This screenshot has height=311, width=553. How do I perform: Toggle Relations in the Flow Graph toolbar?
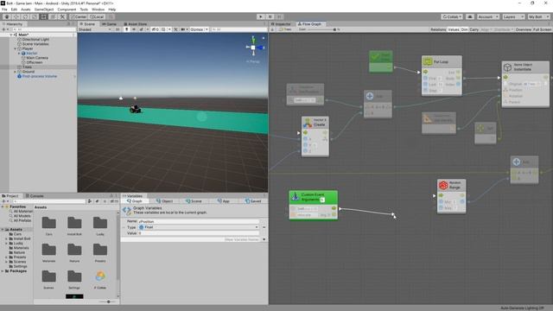click(438, 29)
